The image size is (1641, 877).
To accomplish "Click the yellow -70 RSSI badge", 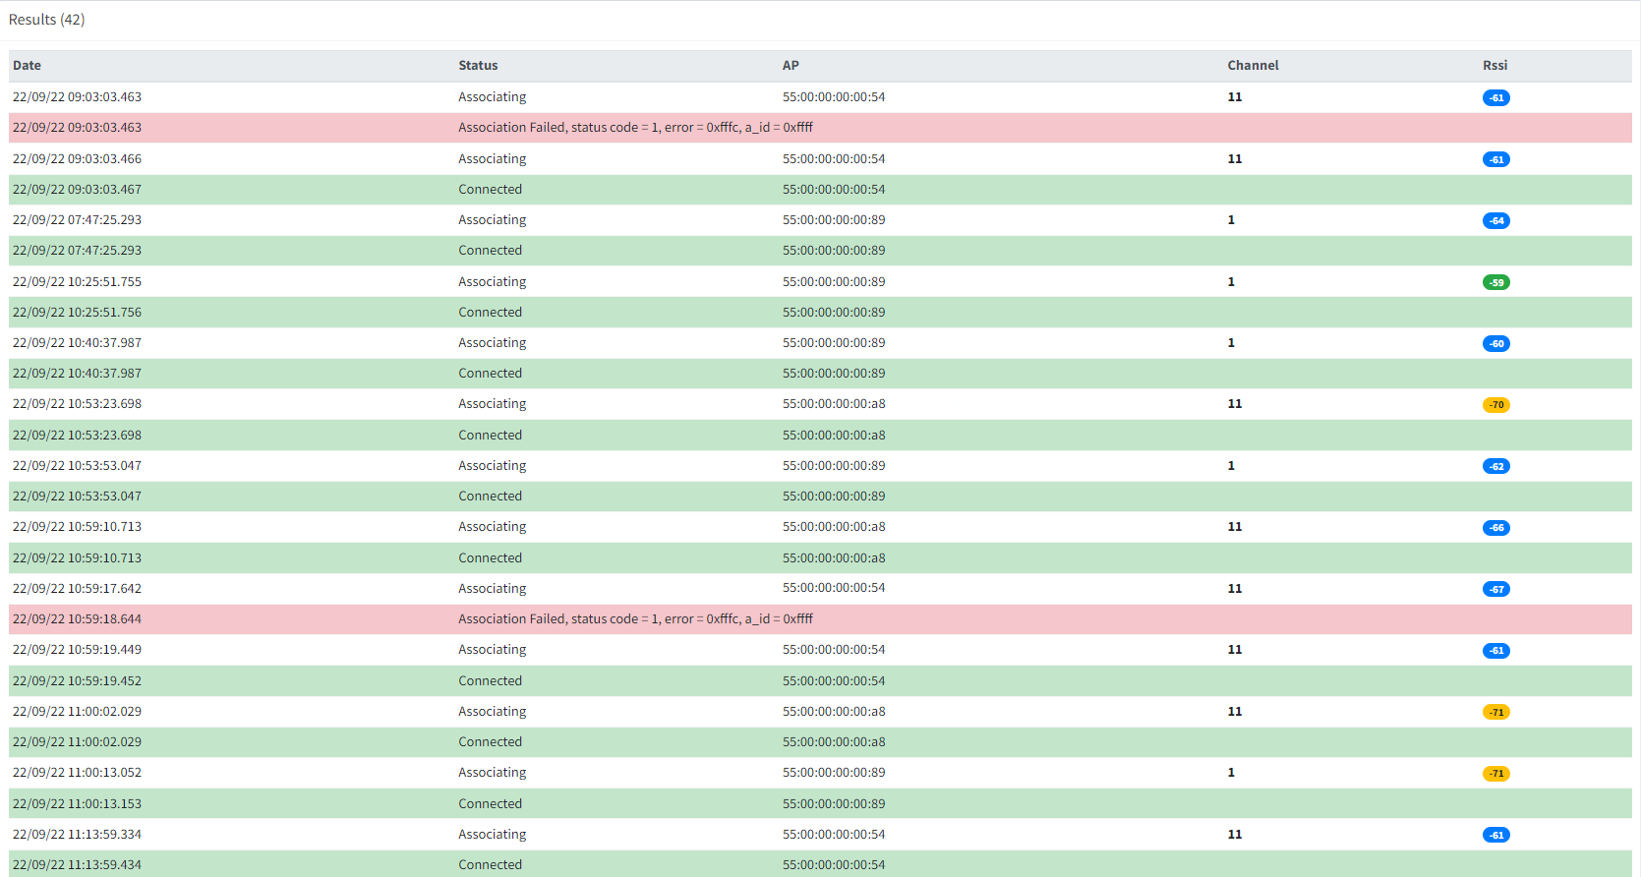I will click(1495, 405).
